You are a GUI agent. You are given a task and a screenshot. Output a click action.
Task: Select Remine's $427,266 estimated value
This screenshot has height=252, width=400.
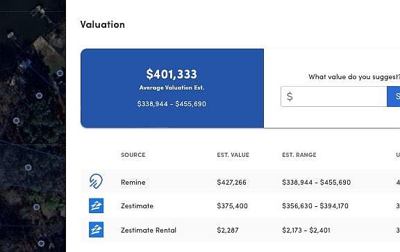[232, 182]
